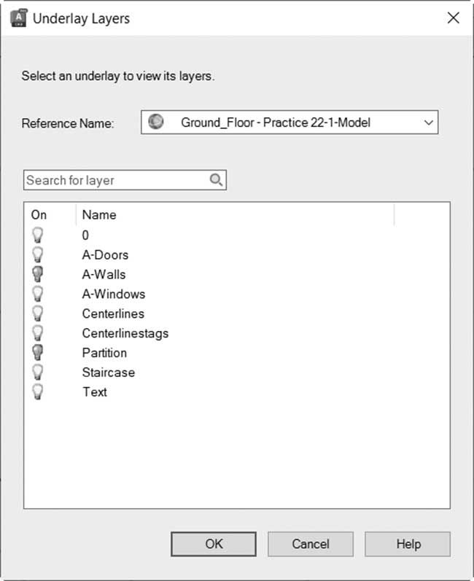This screenshot has width=474, height=581.
Task: Toggle the Centerlines layer lightbulb icon
Action: [x=37, y=313]
